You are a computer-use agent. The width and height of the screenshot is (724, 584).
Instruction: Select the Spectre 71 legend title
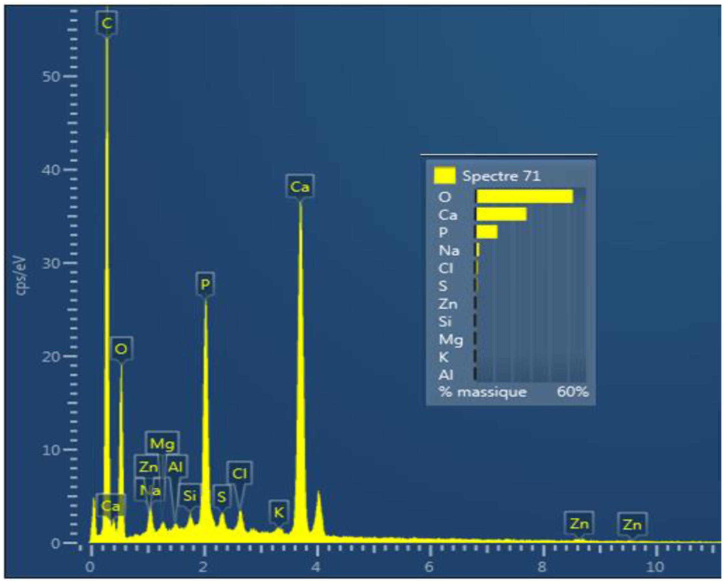tap(501, 176)
